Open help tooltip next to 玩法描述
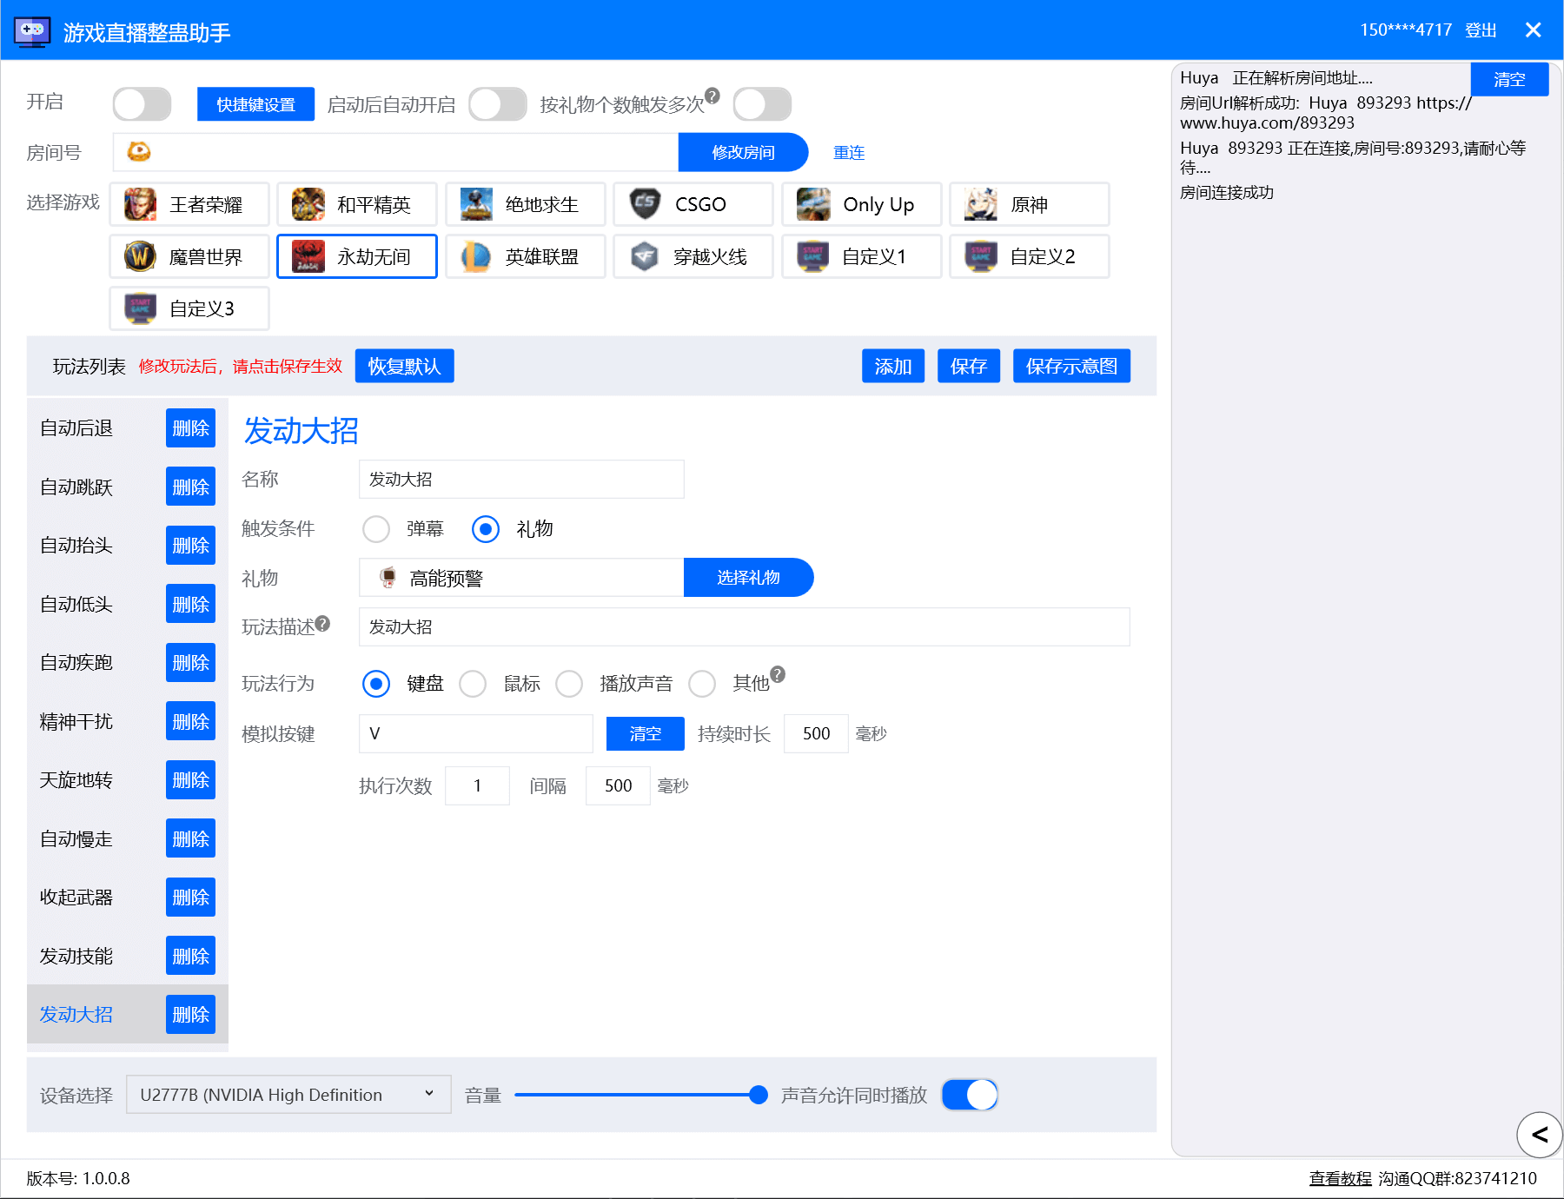Viewport: 1564px width, 1199px height. 322,623
